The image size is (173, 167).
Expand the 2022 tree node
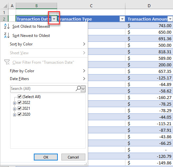(14, 103)
